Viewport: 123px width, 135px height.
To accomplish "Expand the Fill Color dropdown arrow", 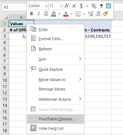I will pos(59,14).
